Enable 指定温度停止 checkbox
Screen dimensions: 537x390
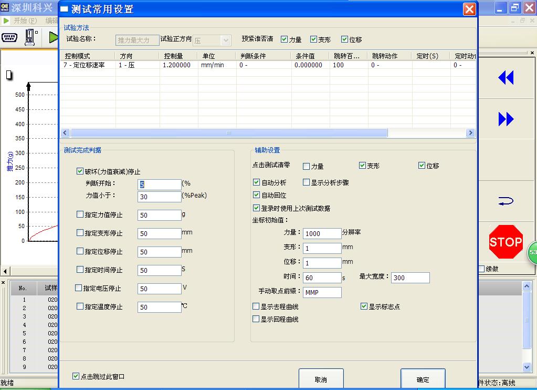point(80,306)
